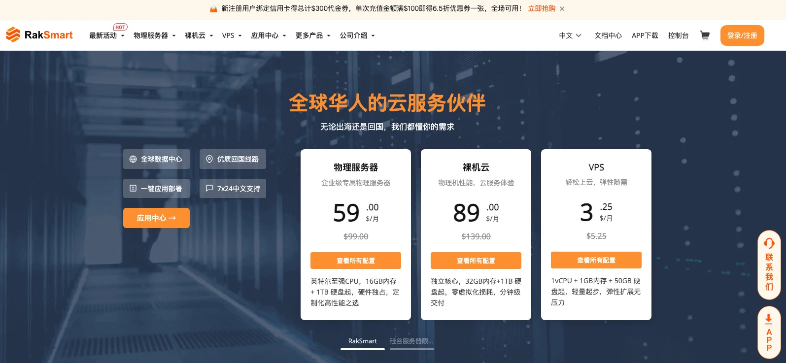Screen dimensions: 786x363
Task: Expand the VPS navigation dropdown
Action: tap(232, 35)
